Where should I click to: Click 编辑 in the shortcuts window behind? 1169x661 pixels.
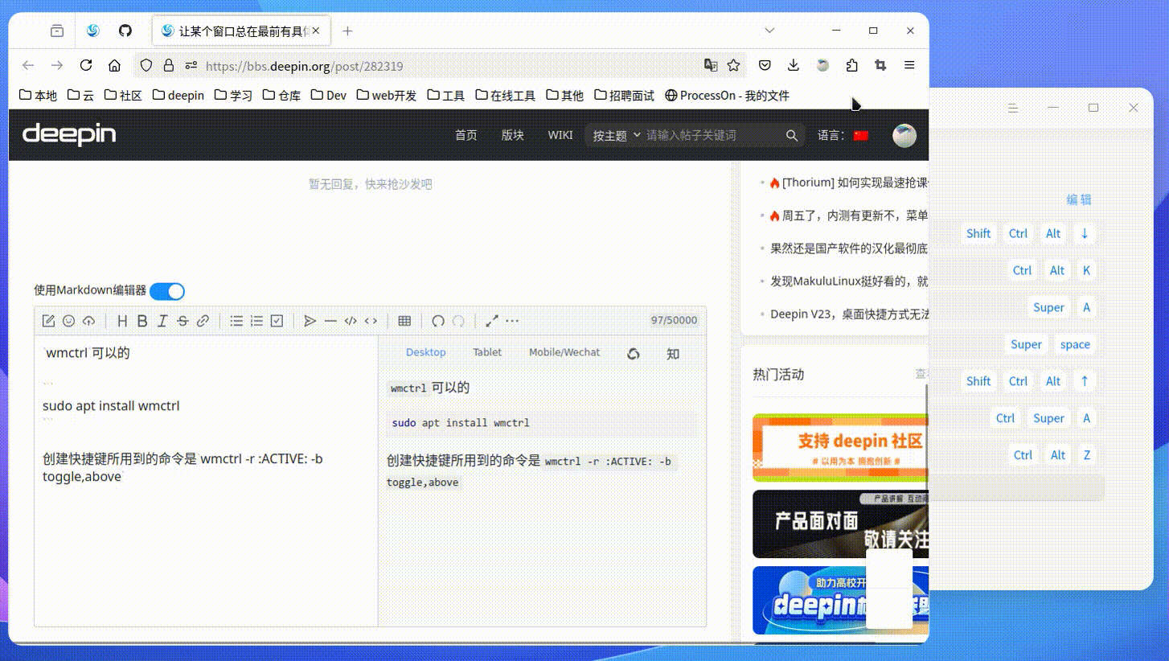[x=1079, y=199]
